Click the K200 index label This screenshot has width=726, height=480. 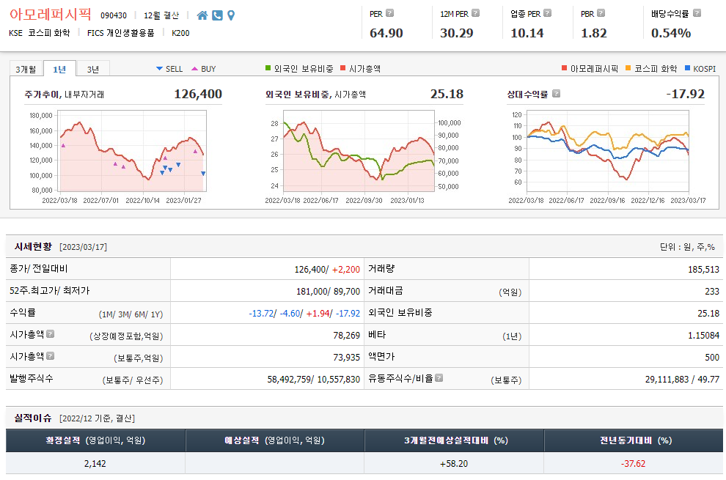pyautogui.click(x=180, y=33)
